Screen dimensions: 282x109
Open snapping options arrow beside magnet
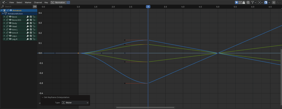point(269,2)
